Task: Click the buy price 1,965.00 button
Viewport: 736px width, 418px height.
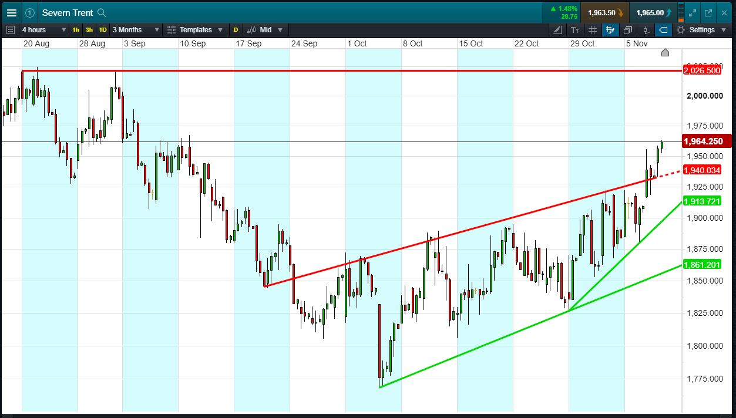Action: [x=653, y=12]
